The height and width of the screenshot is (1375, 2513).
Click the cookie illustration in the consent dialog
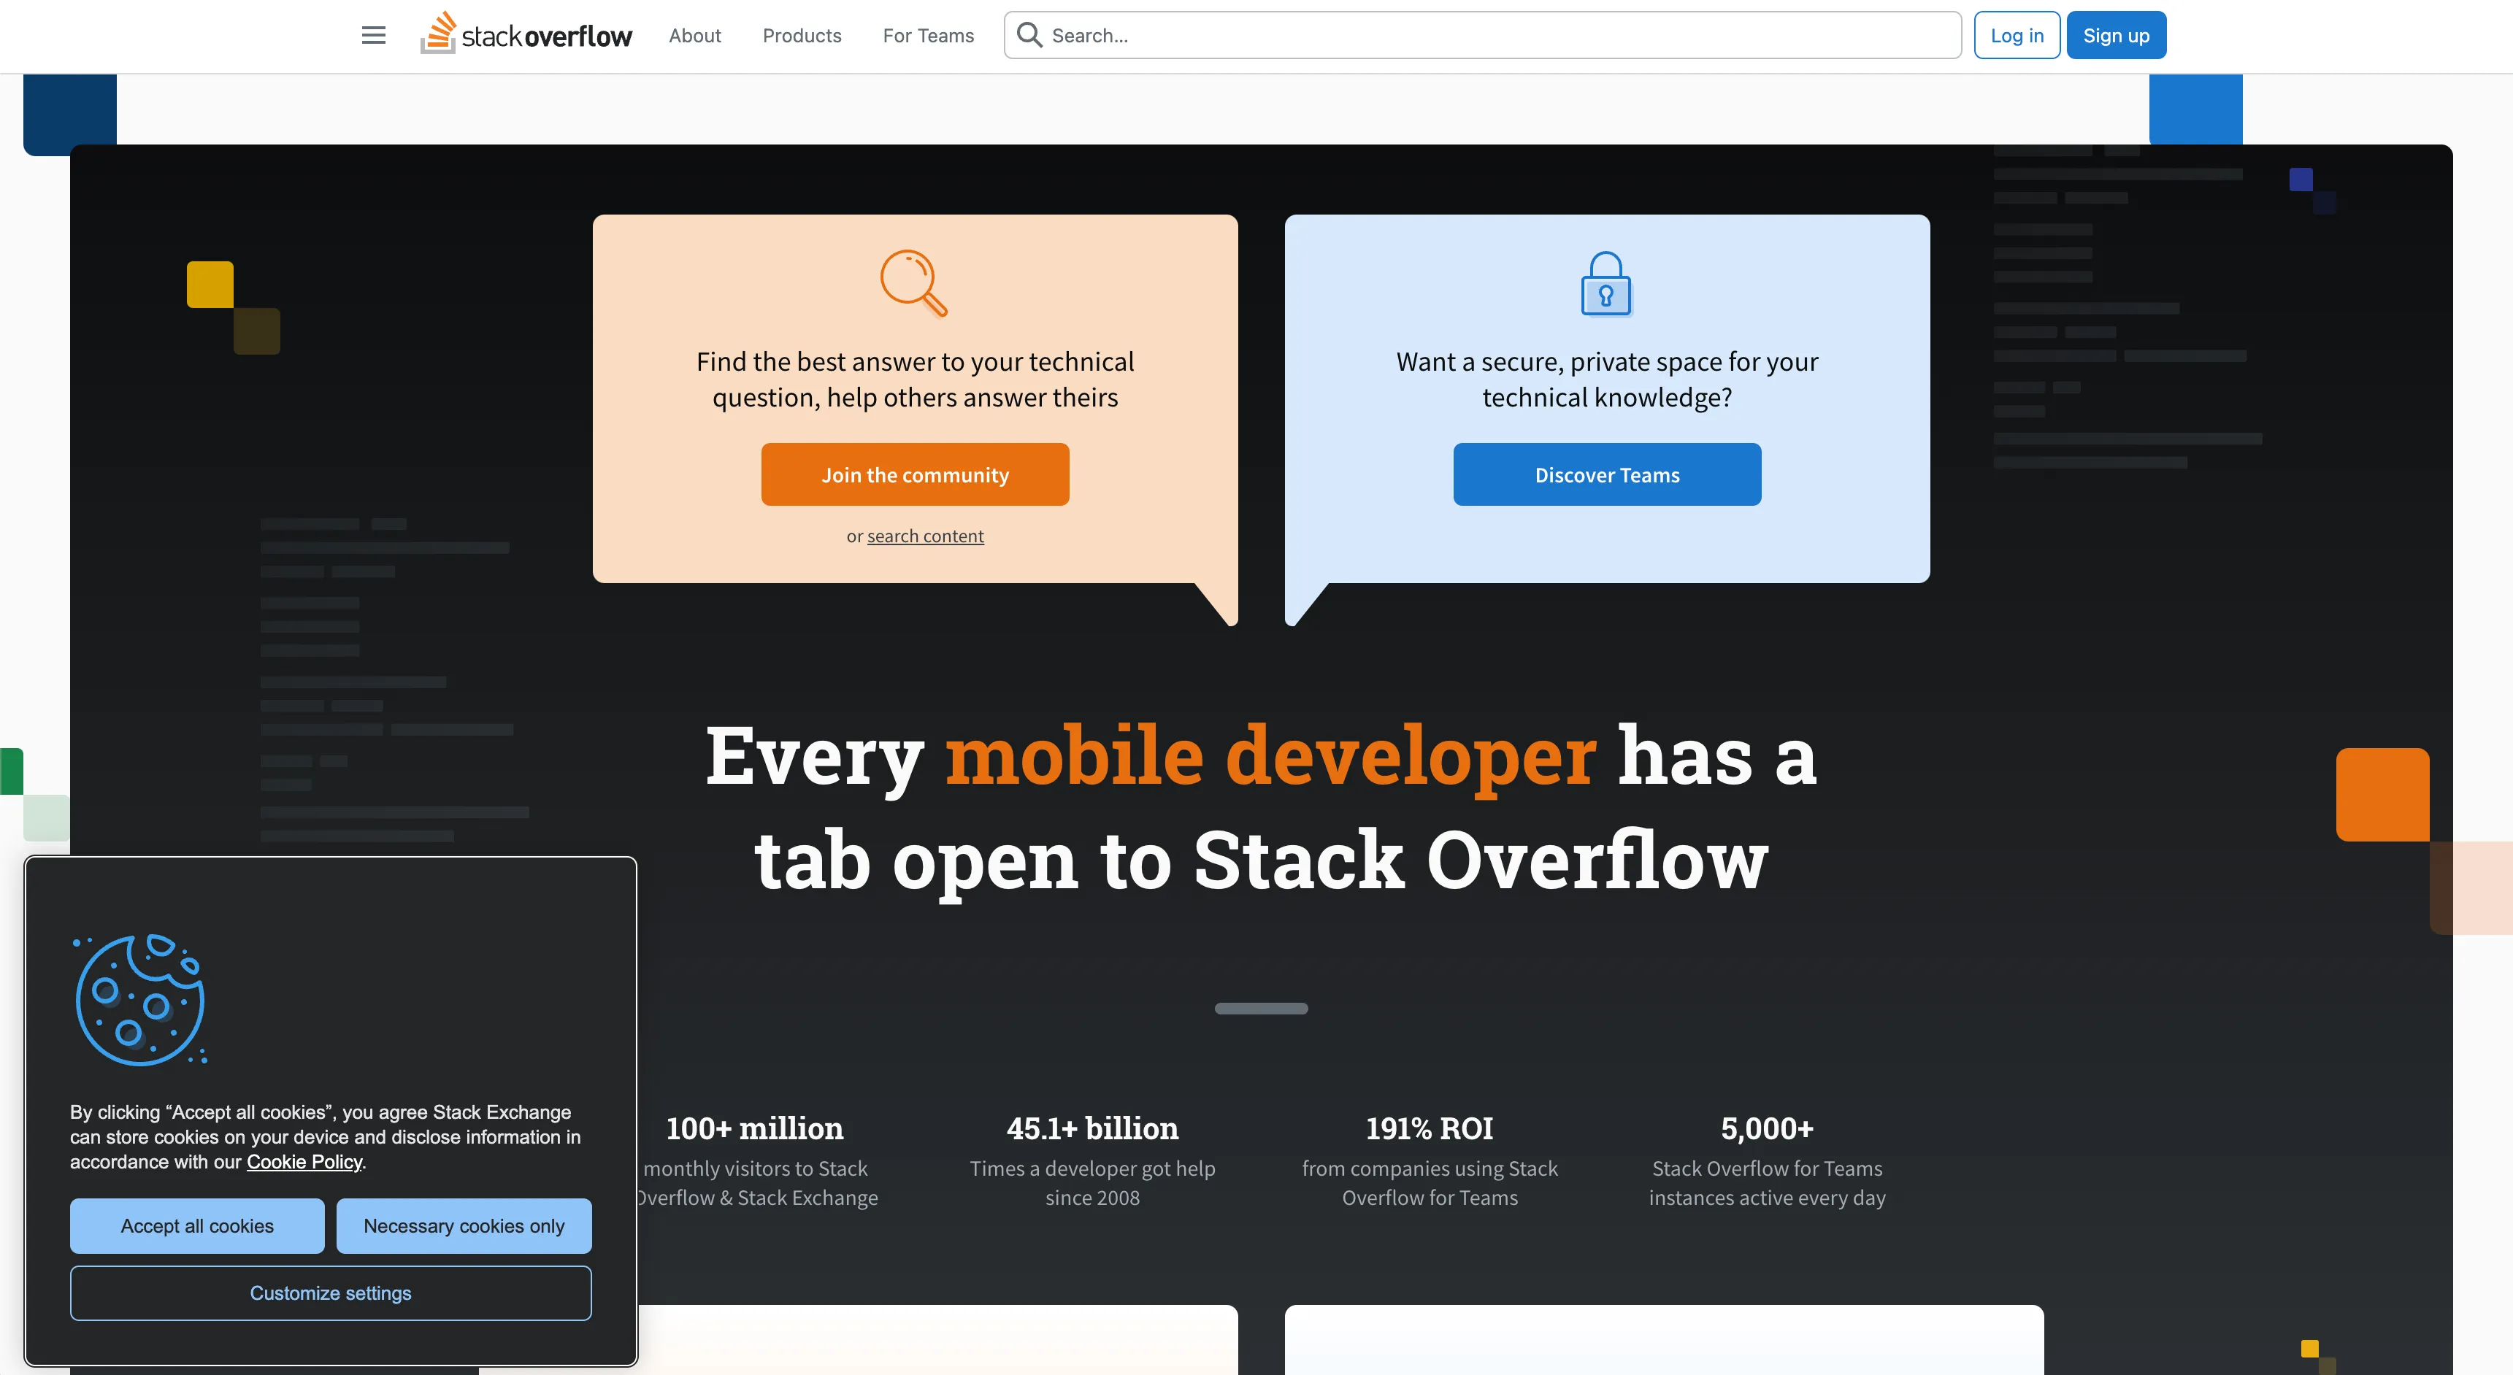(139, 998)
